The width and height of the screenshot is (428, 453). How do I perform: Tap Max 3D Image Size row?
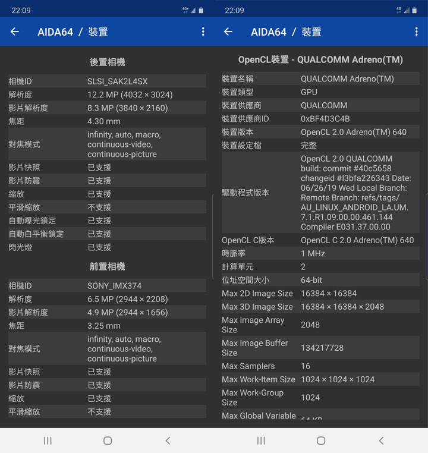click(x=320, y=307)
